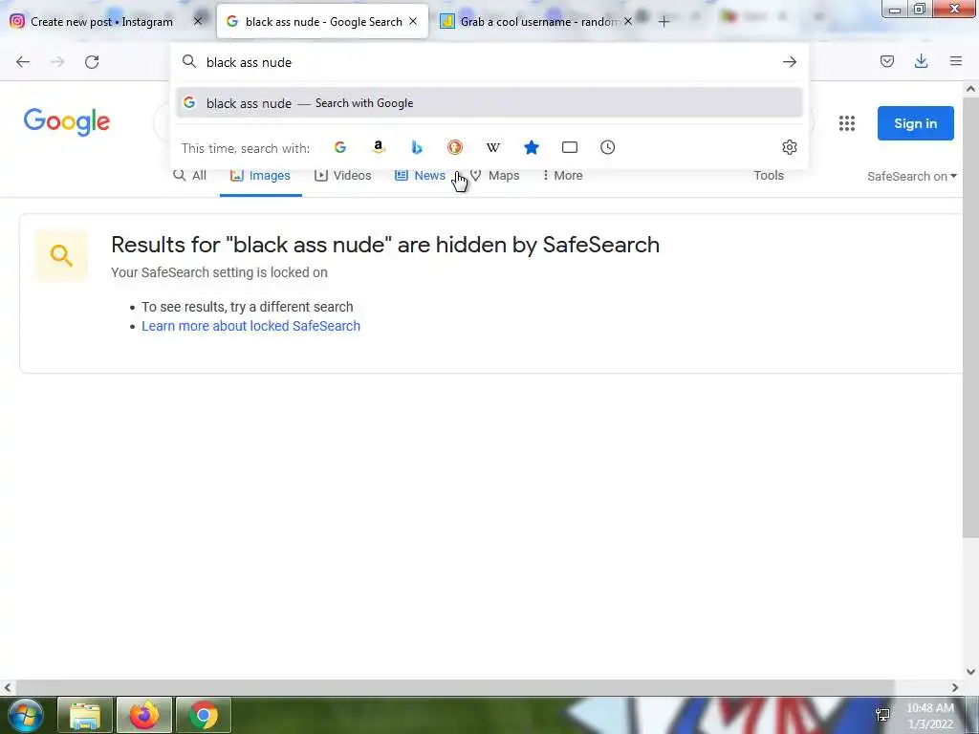
Task: Switch to the Create new post Instagram tab
Action: pos(101,21)
